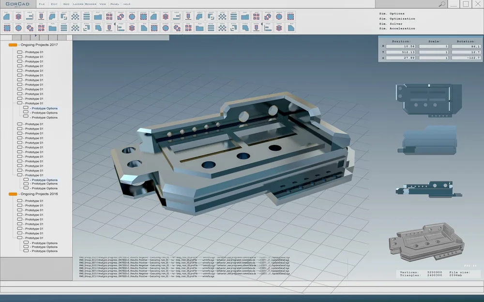Select the horizontal-bars Arrange tool icon
484x302 pixels.
(x=64, y=28)
